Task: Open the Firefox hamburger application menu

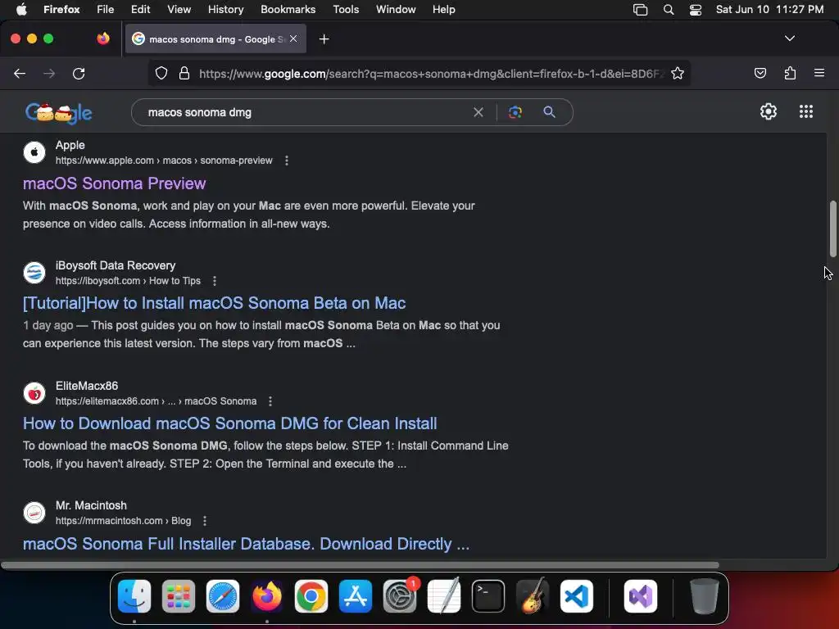Action: pyautogui.click(x=819, y=73)
